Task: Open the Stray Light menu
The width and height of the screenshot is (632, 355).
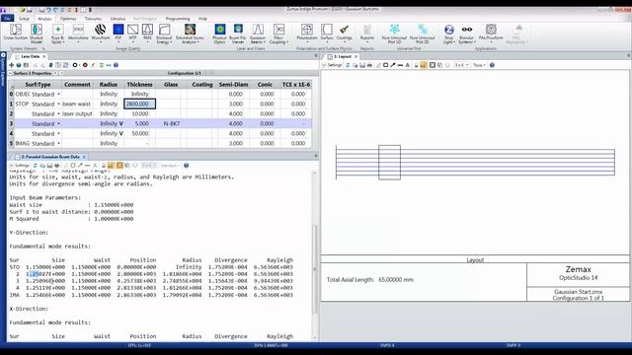Action: point(448,33)
